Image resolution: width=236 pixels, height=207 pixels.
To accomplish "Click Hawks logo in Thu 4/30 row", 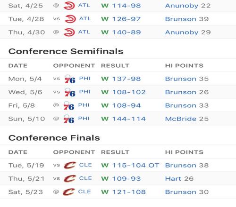I will [69, 32].
